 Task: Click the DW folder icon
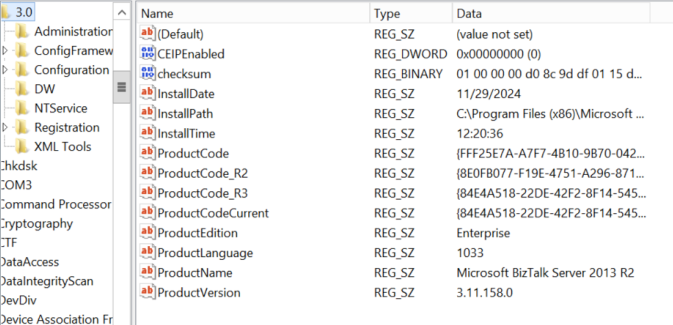(x=21, y=89)
